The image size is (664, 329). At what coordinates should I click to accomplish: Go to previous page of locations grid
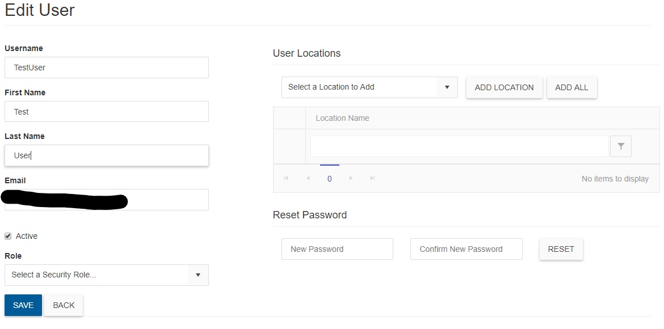(x=308, y=179)
